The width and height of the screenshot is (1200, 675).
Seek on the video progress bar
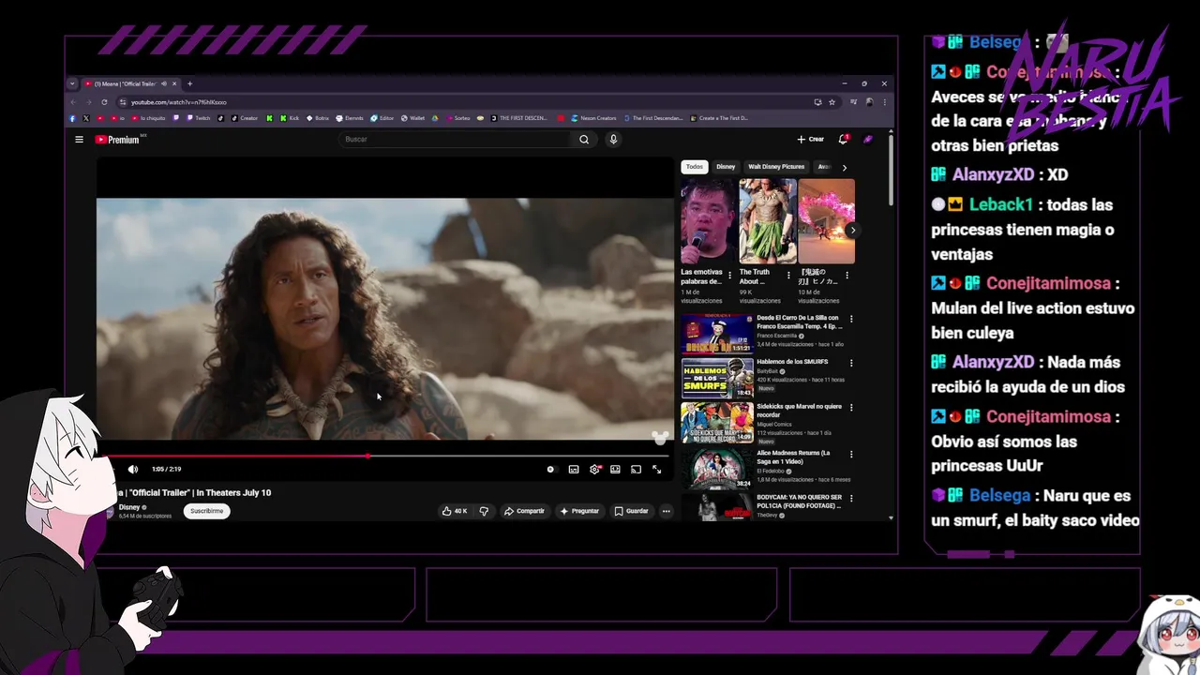coord(384,456)
